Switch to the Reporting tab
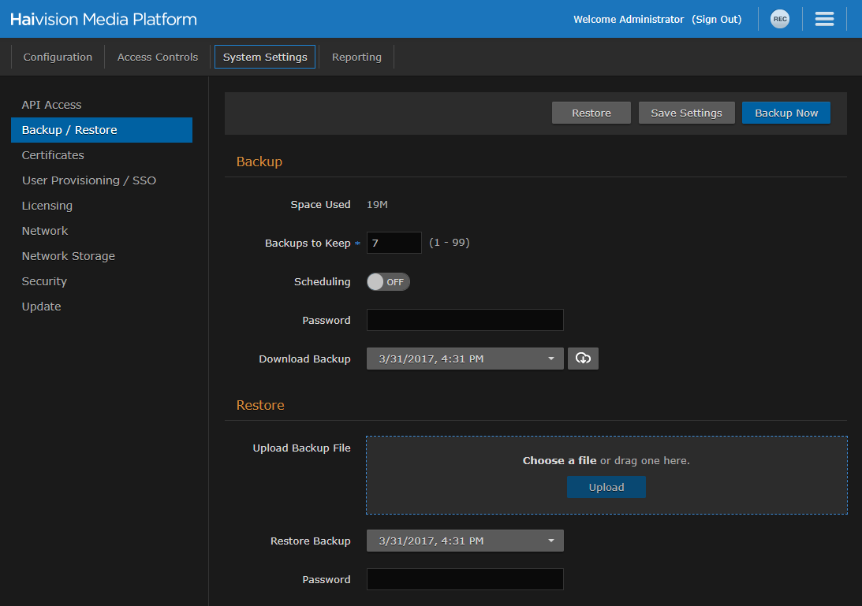Viewport: 862px width, 606px height. click(x=356, y=56)
